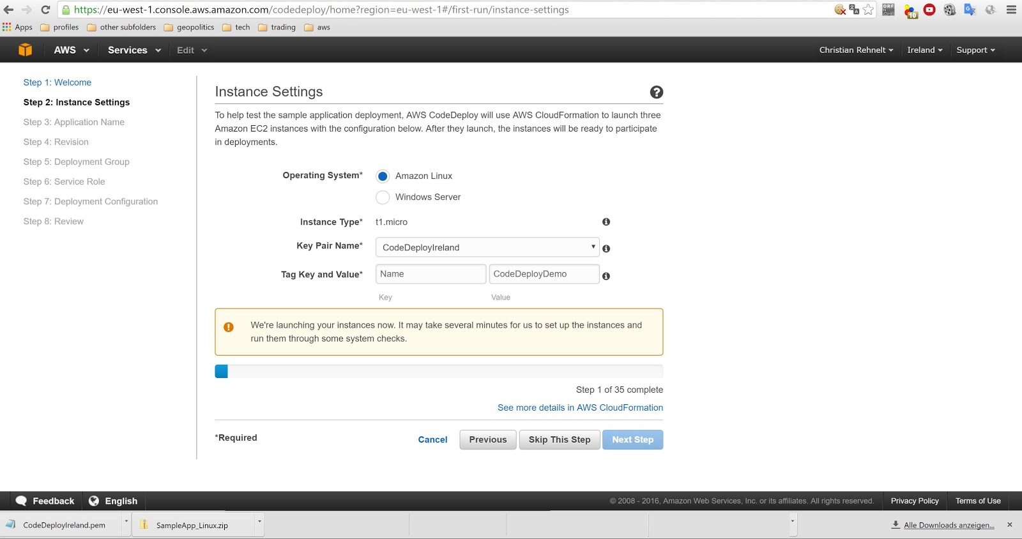Open the Chrome hamburger menu
Image resolution: width=1022 pixels, height=539 pixels.
1011,10
